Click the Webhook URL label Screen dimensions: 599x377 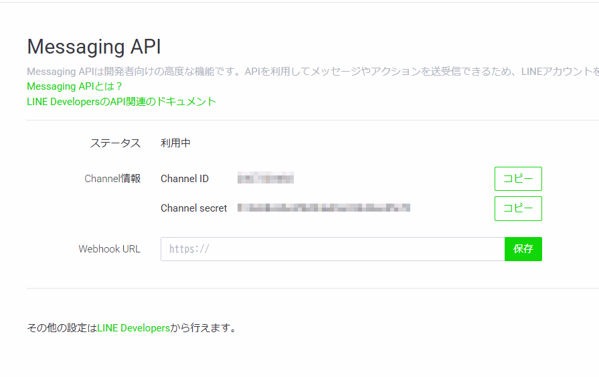click(x=110, y=249)
